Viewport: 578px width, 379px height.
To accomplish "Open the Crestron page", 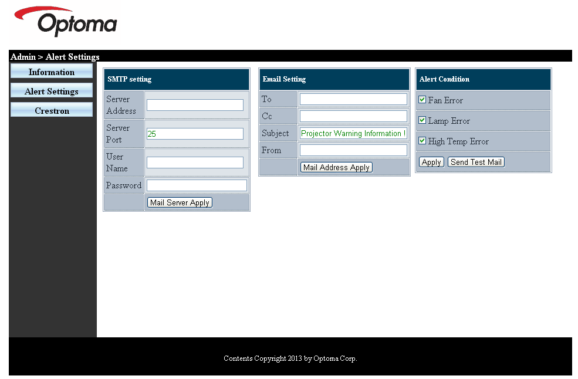I will pyautogui.click(x=52, y=110).
